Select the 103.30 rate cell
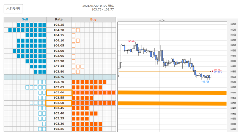The height and width of the screenshot is (135, 240). tap(59, 124)
